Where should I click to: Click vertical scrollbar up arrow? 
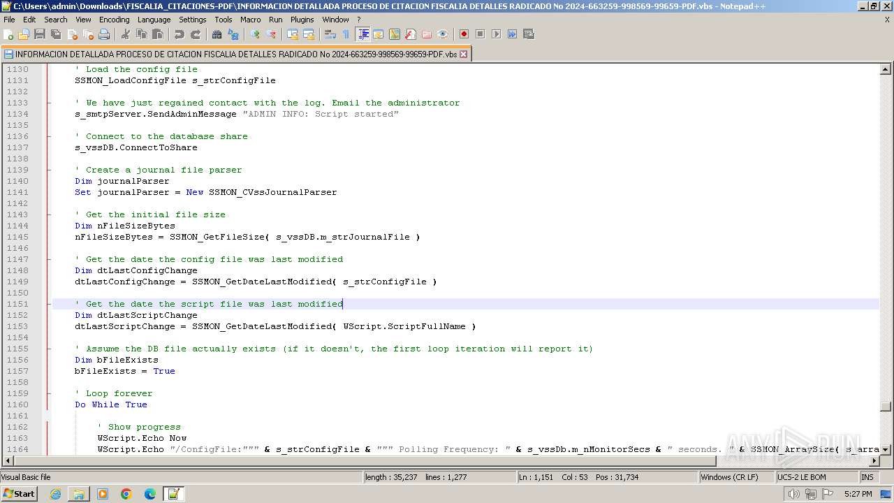(886, 69)
